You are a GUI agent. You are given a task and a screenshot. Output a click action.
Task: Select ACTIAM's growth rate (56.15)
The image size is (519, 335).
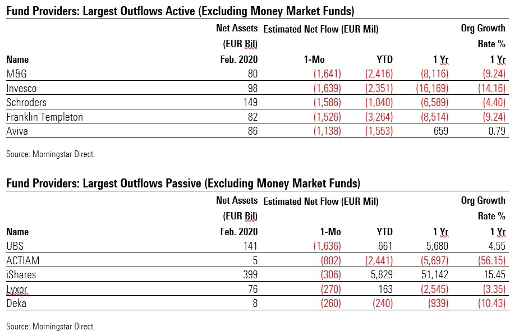(x=491, y=261)
